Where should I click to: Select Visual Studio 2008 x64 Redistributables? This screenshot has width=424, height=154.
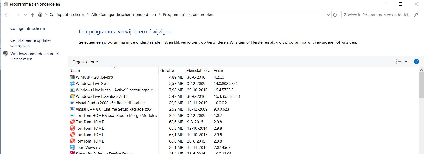pyautogui.click(x=162, y=103)
